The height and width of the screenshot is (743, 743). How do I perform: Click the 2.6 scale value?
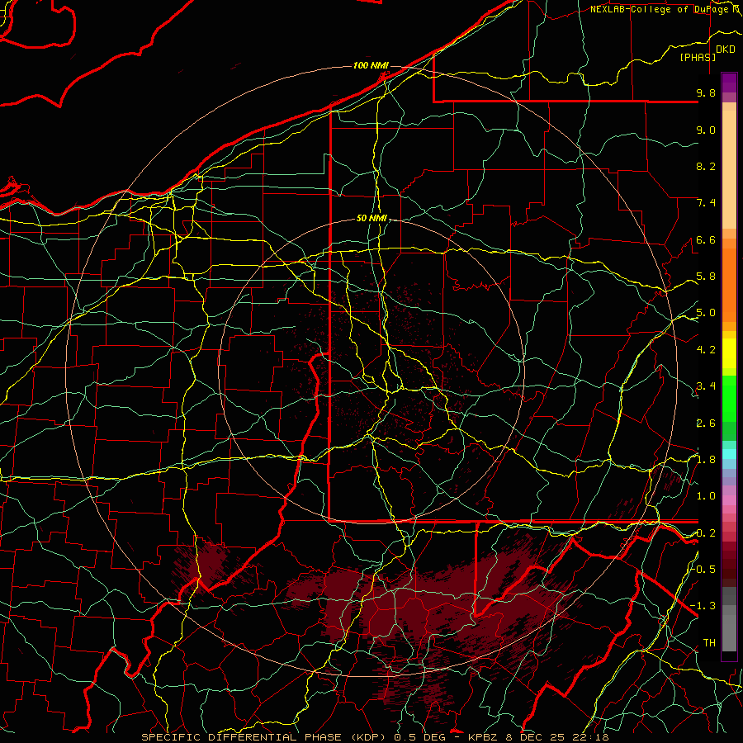pyautogui.click(x=706, y=424)
